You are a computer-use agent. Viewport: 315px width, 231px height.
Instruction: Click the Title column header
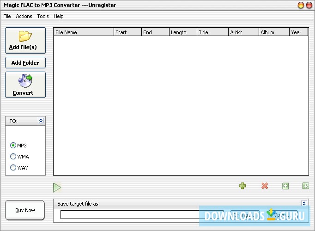point(213,32)
